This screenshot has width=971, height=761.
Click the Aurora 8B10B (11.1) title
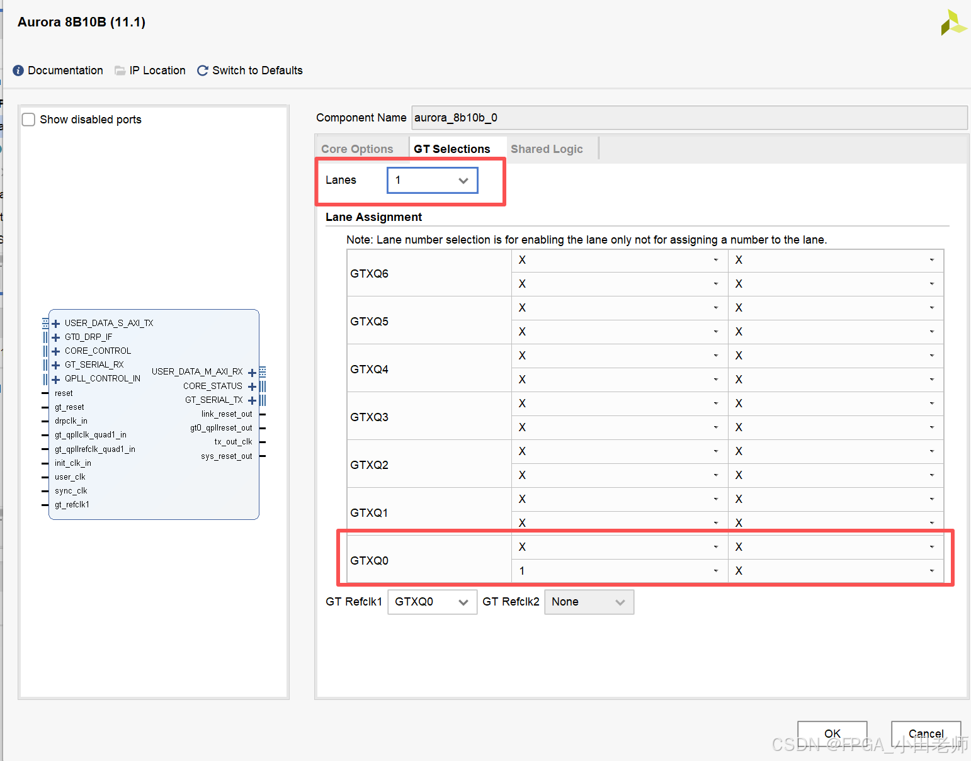[81, 22]
